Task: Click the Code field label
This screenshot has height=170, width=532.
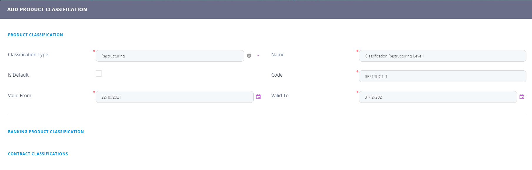Action: pos(277,75)
